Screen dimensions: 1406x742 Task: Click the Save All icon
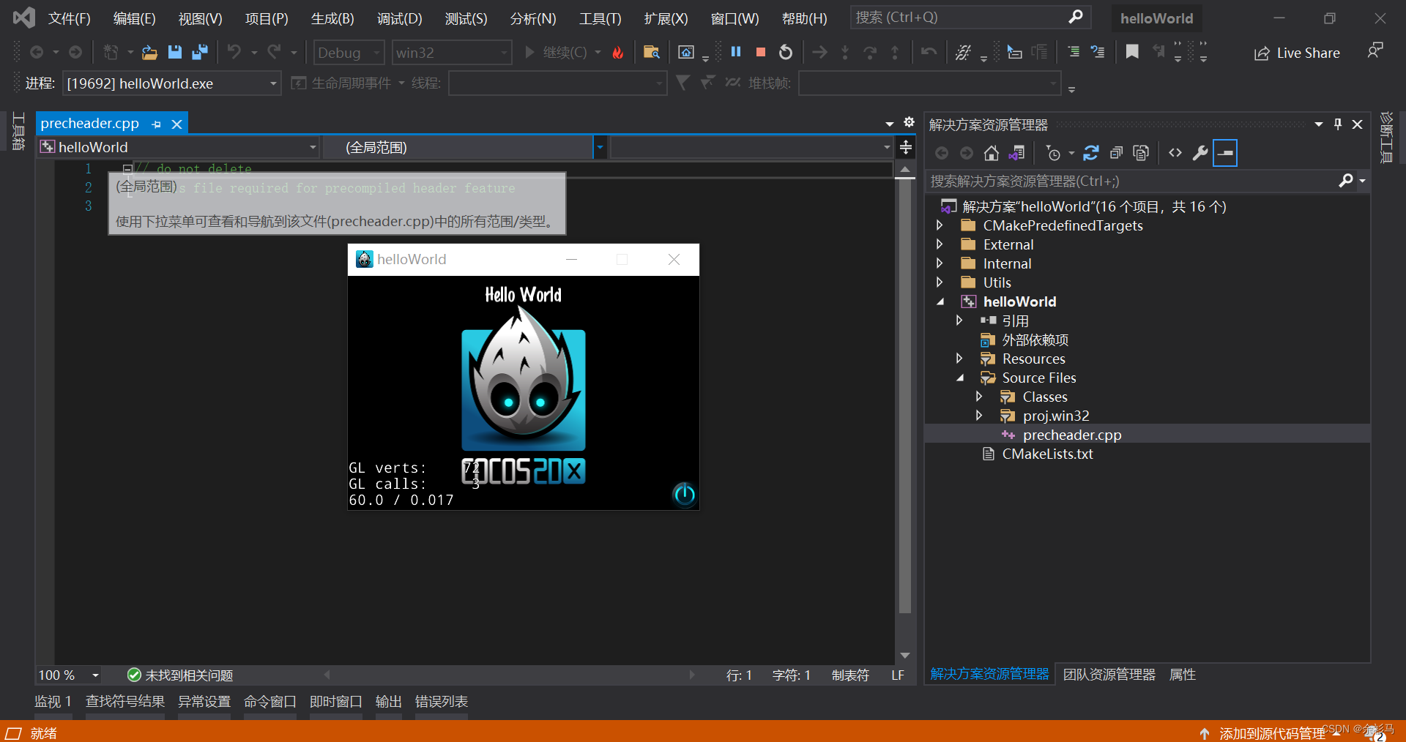coord(199,52)
